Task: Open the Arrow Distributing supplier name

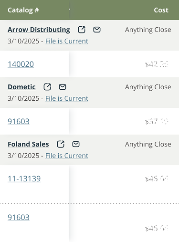Action: (39, 30)
